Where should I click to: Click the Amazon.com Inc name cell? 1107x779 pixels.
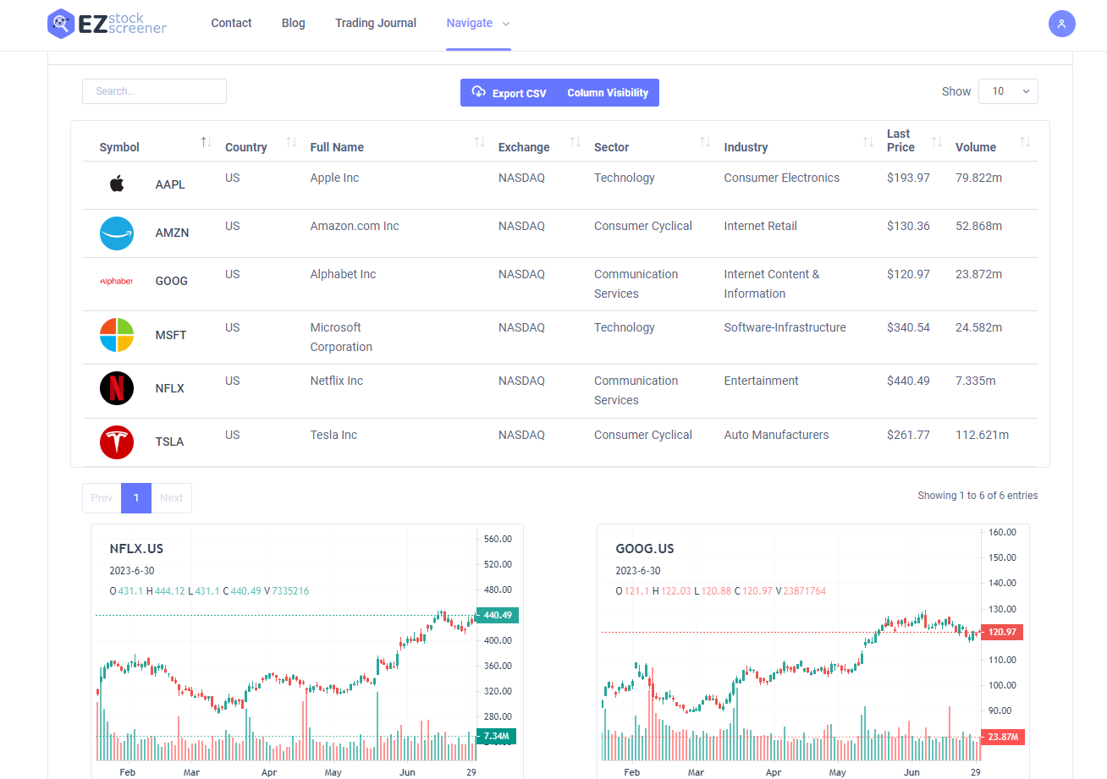coord(355,226)
